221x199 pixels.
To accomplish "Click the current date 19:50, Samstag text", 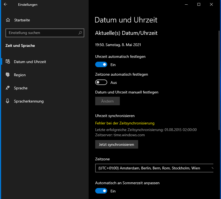I will coord(118,45).
